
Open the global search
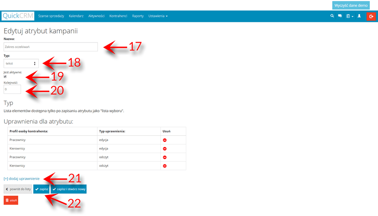(x=332, y=16)
